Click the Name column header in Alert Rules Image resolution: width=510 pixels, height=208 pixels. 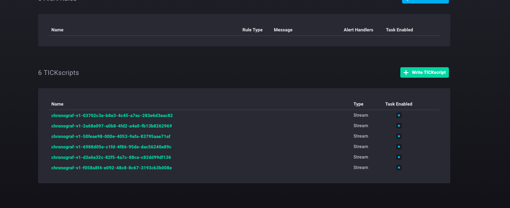(x=57, y=30)
